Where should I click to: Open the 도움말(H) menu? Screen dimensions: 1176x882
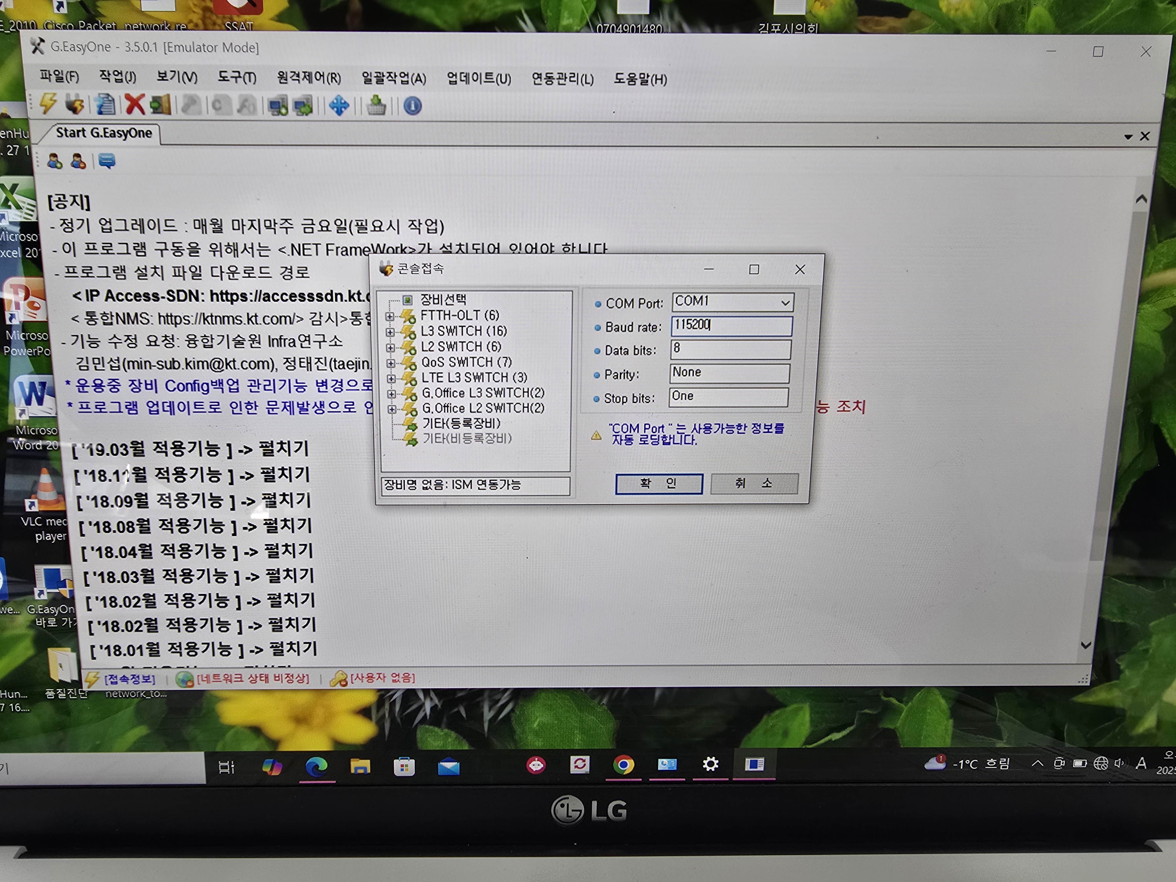point(640,80)
